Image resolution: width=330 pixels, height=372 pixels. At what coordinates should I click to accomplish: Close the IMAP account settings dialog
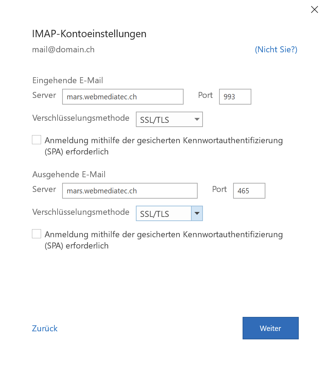click(314, 10)
